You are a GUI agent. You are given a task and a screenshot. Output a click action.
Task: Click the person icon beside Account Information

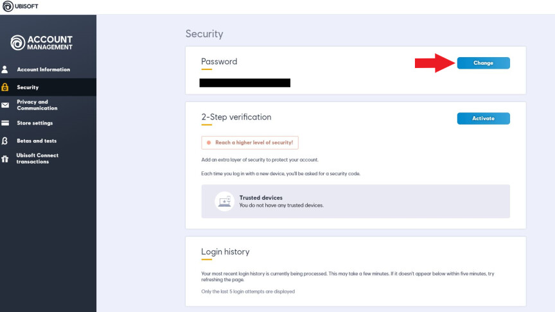(x=4, y=69)
